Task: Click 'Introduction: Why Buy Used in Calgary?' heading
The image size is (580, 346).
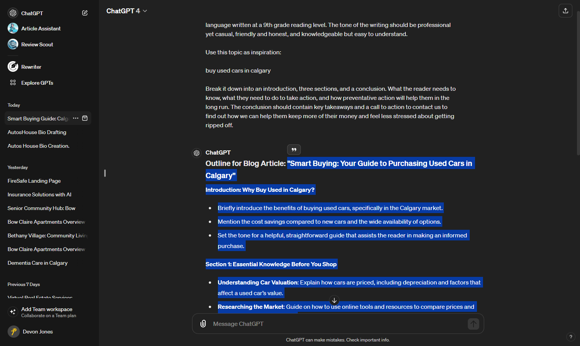Action: (x=260, y=190)
